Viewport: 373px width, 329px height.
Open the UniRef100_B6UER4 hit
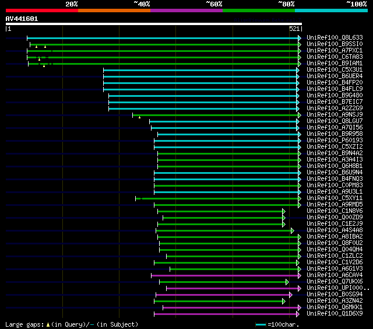[x=335, y=76]
